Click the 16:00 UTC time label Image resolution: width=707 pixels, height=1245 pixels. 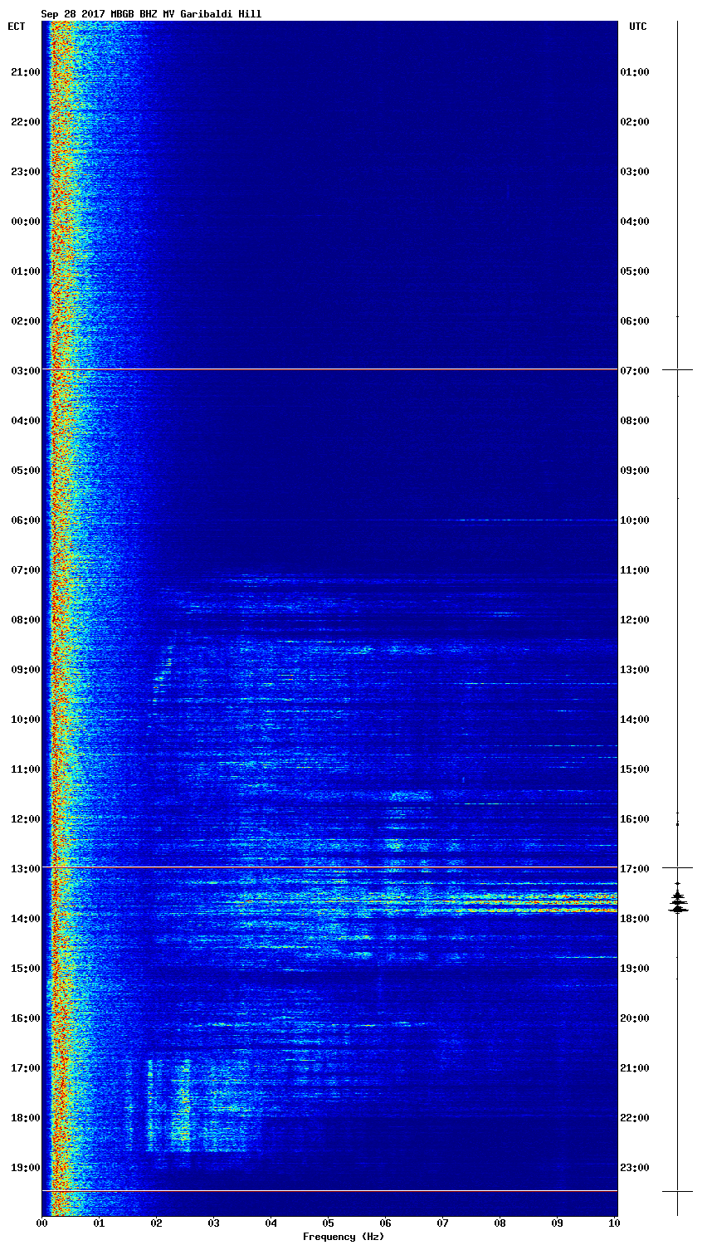[x=635, y=819]
